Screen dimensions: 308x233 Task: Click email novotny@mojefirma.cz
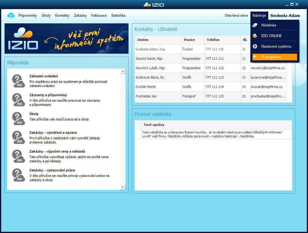tap(268, 68)
